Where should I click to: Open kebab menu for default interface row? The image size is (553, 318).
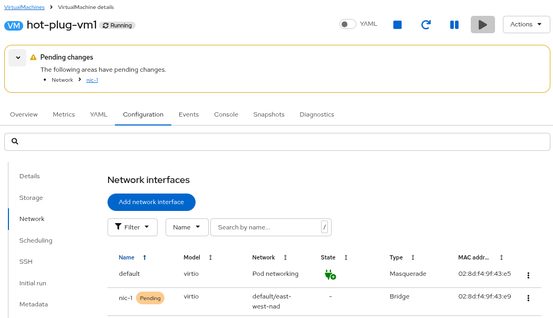click(528, 275)
